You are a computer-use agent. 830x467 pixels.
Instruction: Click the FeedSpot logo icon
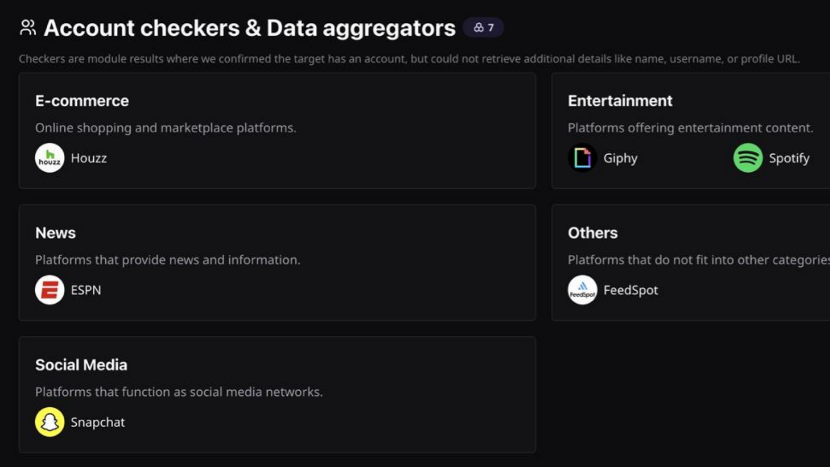point(582,290)
